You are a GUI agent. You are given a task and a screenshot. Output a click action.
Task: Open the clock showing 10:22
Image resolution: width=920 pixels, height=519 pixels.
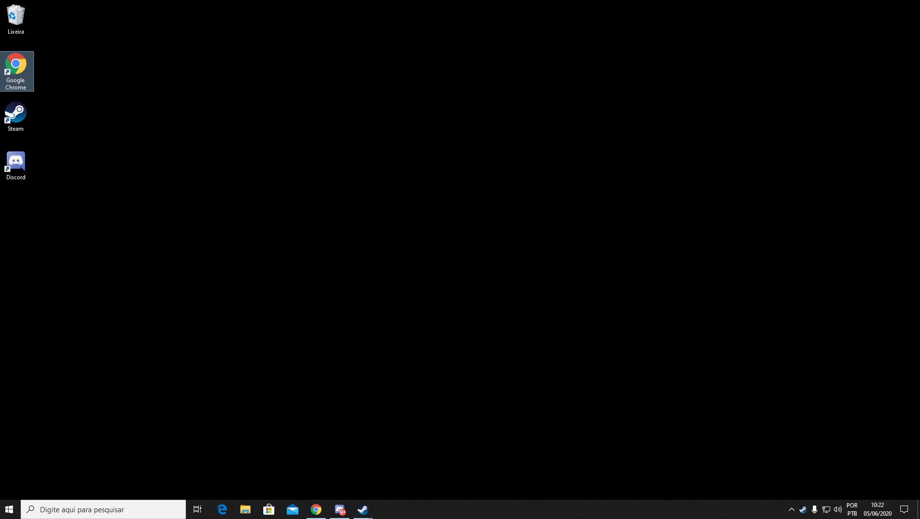878,509
